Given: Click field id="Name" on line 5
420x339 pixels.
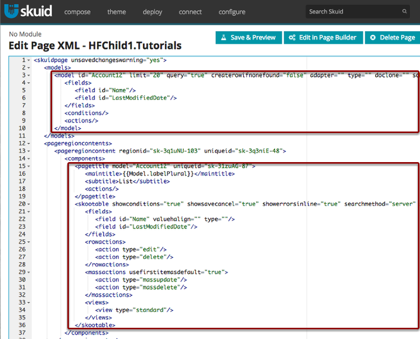Looking at the screenshot, I should (x=105, y=90).
